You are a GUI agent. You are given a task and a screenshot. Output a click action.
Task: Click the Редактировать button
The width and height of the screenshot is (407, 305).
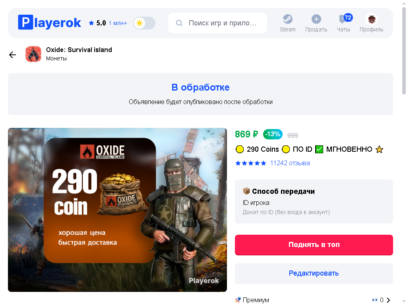click(x=314, y=273)
